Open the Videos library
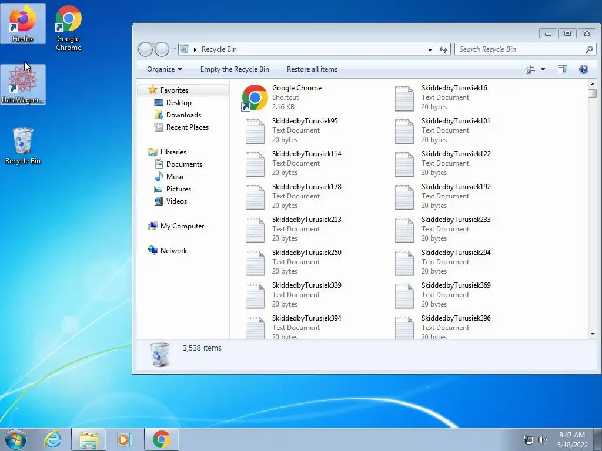This screenshot has height=451, width=602. coord(176,201)
